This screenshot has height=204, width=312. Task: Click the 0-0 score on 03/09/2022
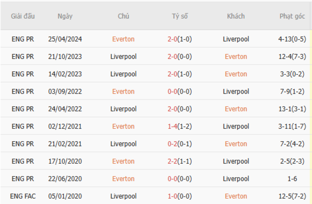pos(172,92)
